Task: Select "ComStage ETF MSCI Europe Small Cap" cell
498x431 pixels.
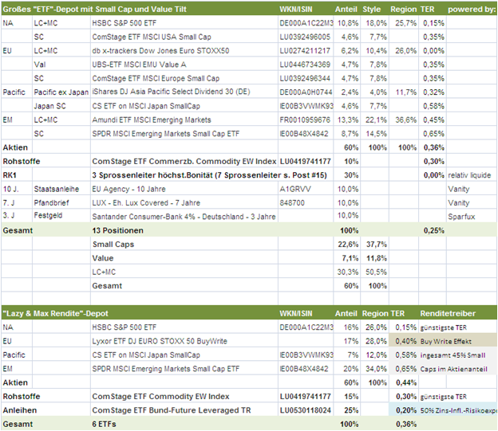Action: tap(184, 78)
